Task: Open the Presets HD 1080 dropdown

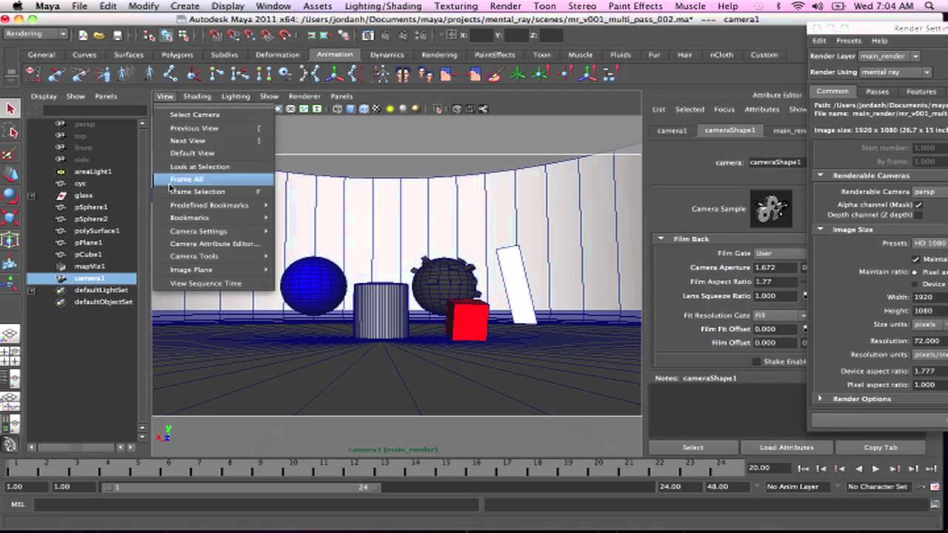Action: click(929, 243)
